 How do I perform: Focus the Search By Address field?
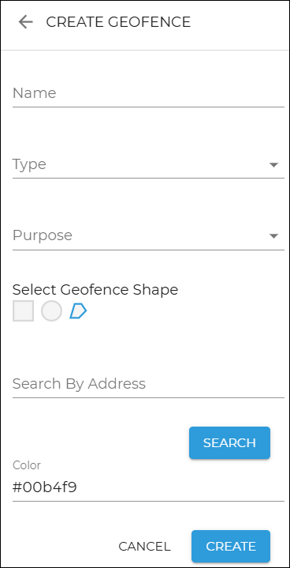pyautogui.click(x=148, y=384)
